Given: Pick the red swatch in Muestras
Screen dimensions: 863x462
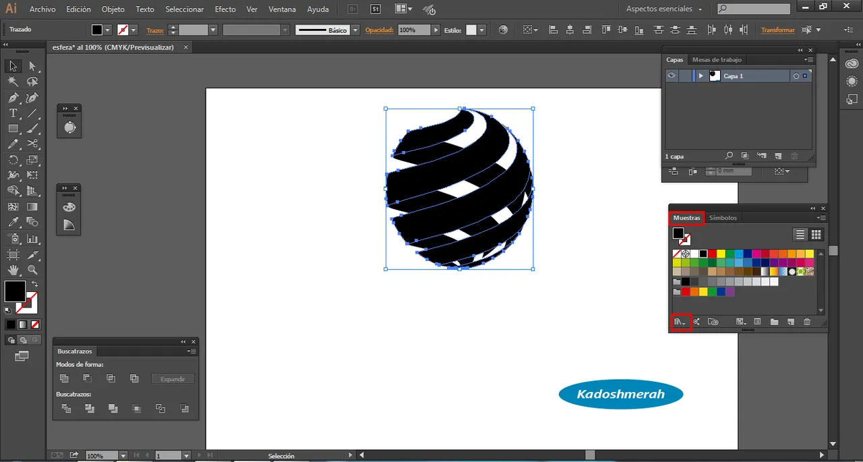Looking at the screenshot, I should [712, 254].
